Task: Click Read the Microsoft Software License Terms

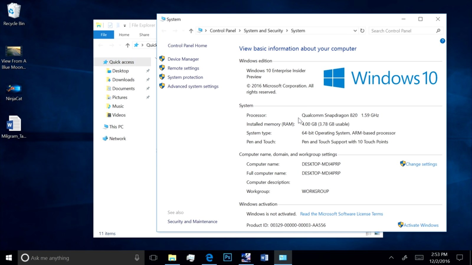Action: pos(341,214)
